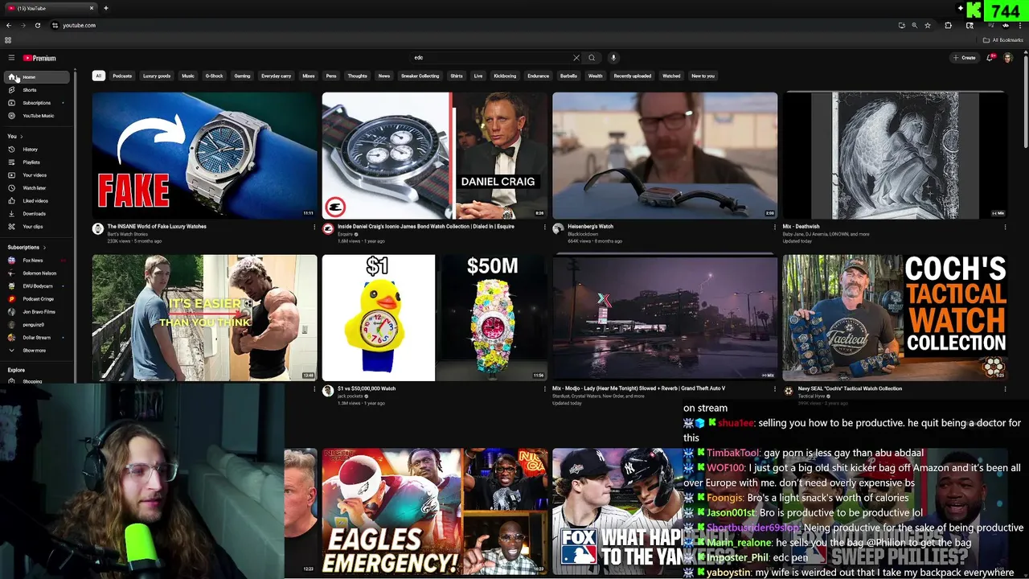1029x579 pixels.
Task: Go to Subscriptions in the sidebar
Action: [37, 103]
